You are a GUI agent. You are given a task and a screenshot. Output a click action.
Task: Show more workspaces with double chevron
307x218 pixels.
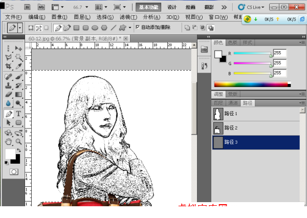[x=224, y=7]
